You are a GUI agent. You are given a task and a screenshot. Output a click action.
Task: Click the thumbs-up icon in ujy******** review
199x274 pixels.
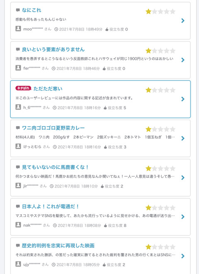(x=104, y=265)
